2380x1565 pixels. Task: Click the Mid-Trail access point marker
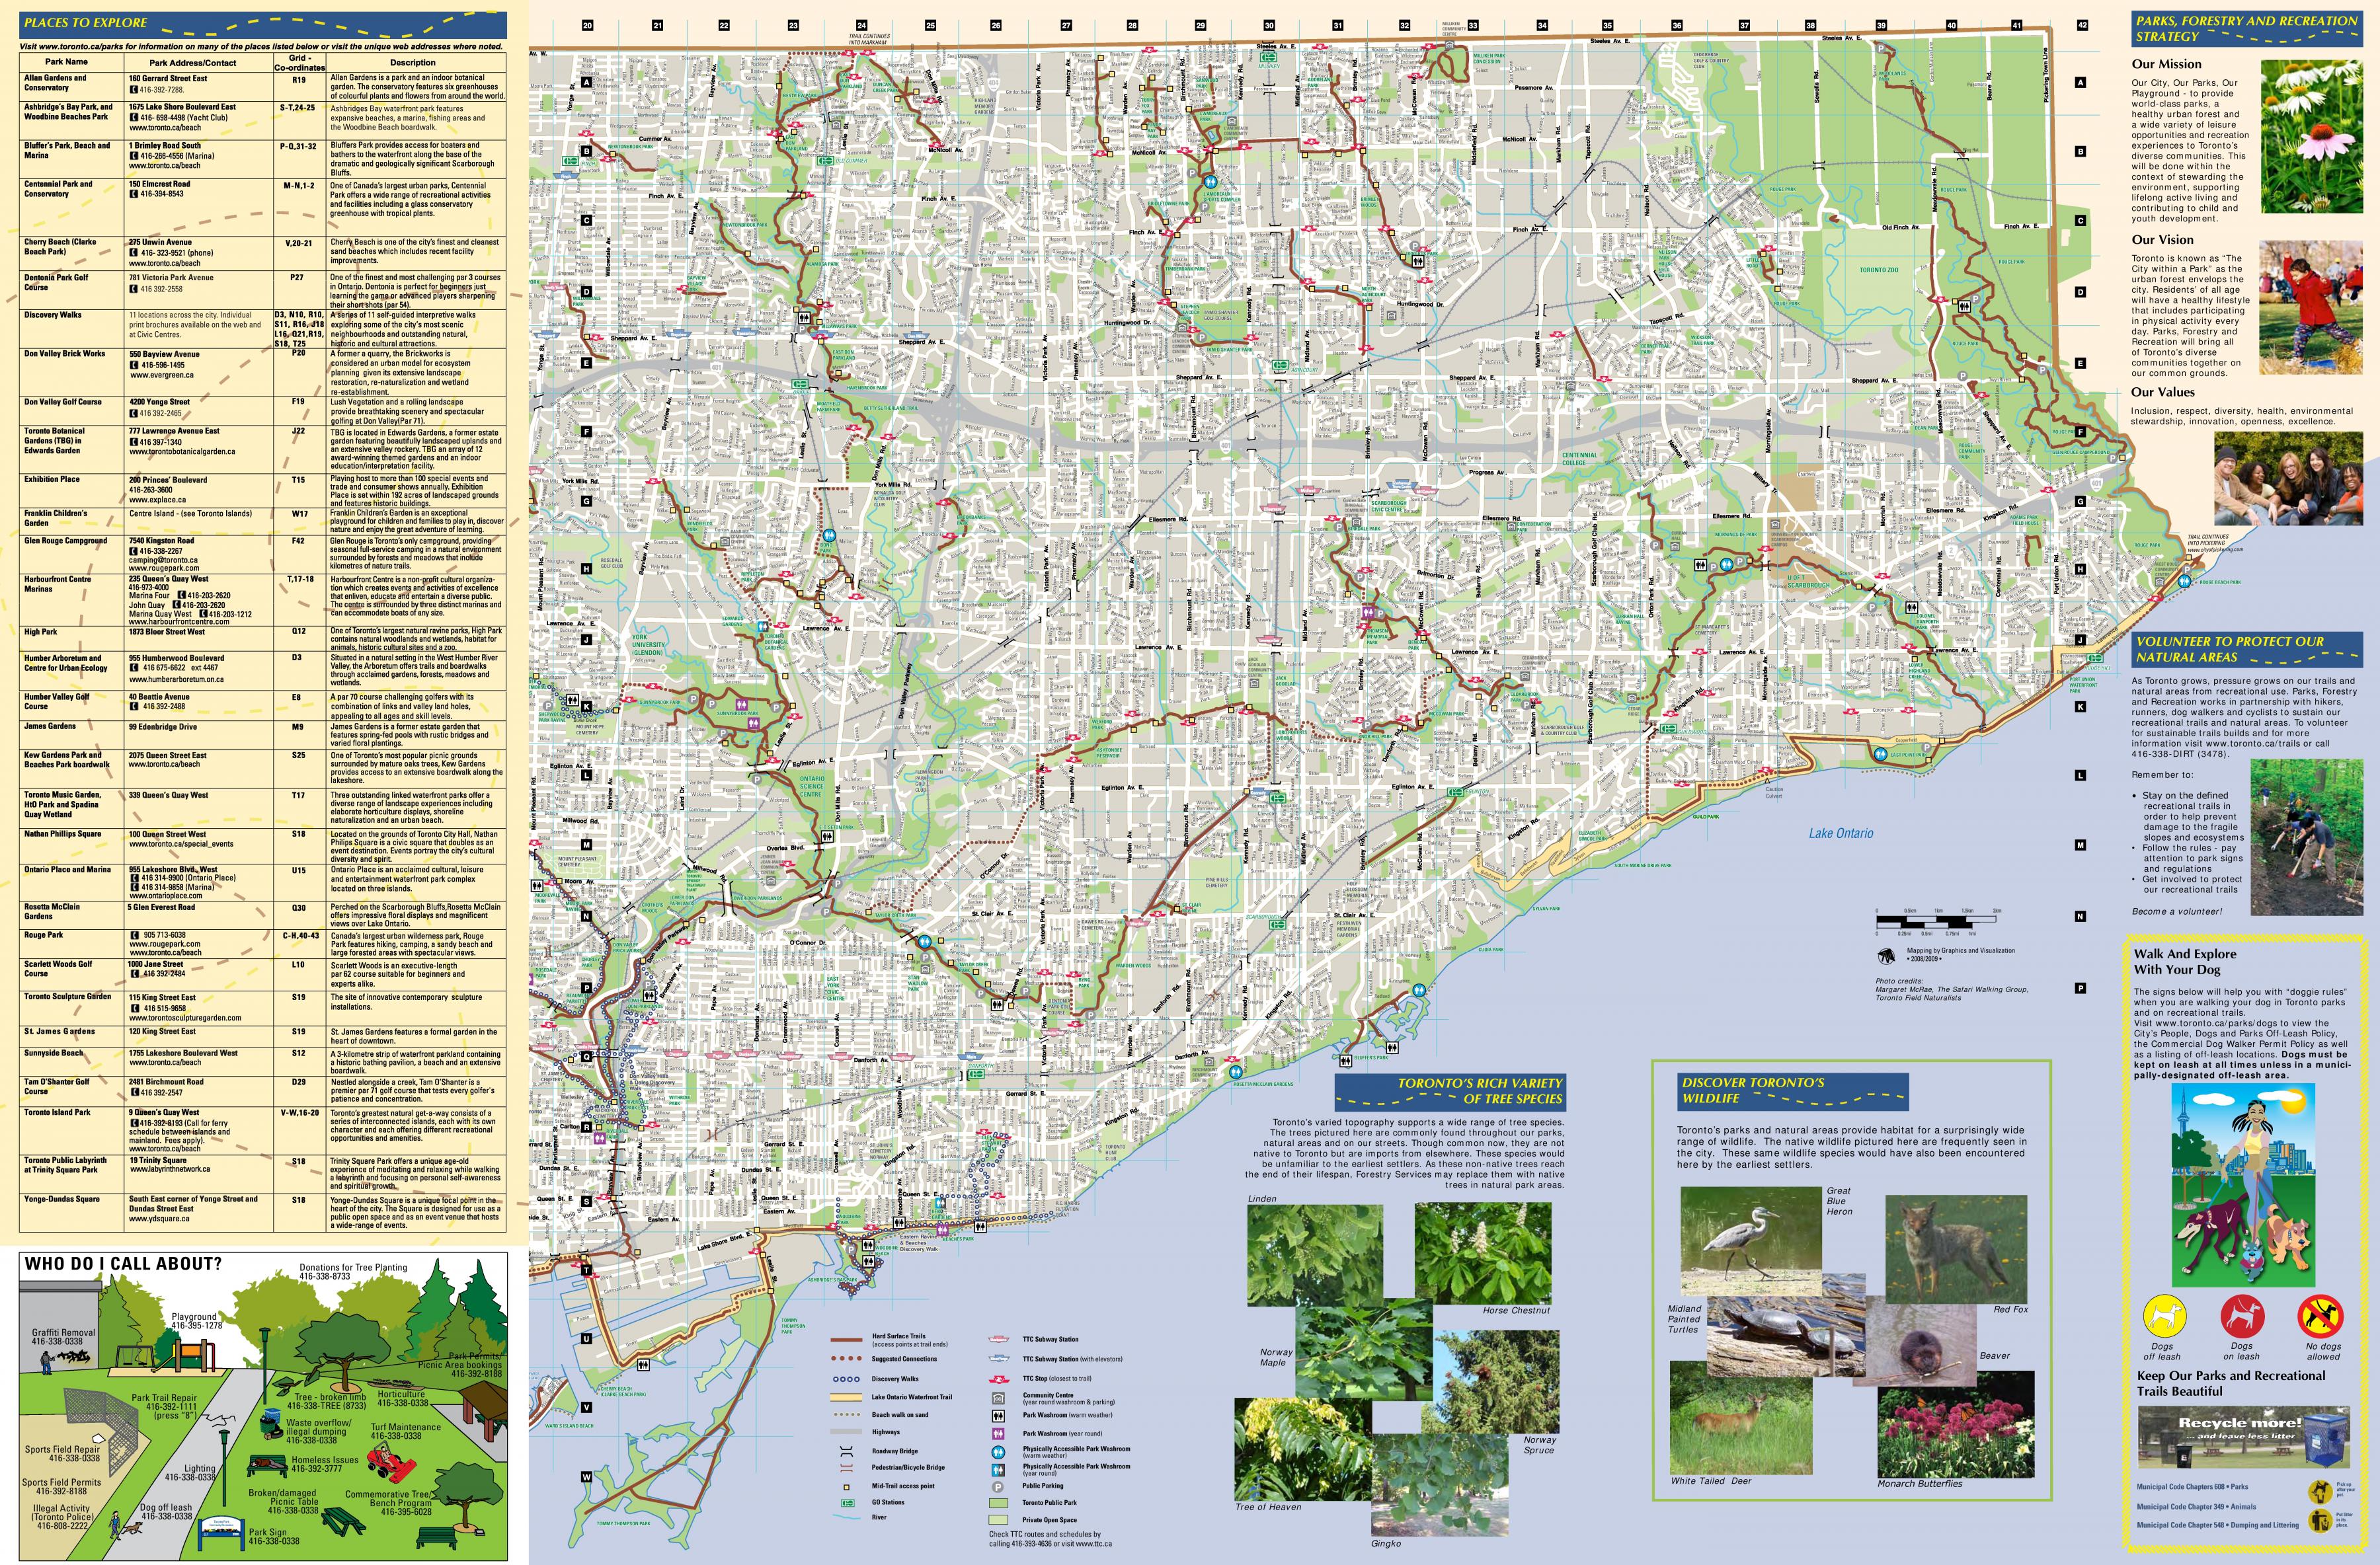click(847, 1487)
